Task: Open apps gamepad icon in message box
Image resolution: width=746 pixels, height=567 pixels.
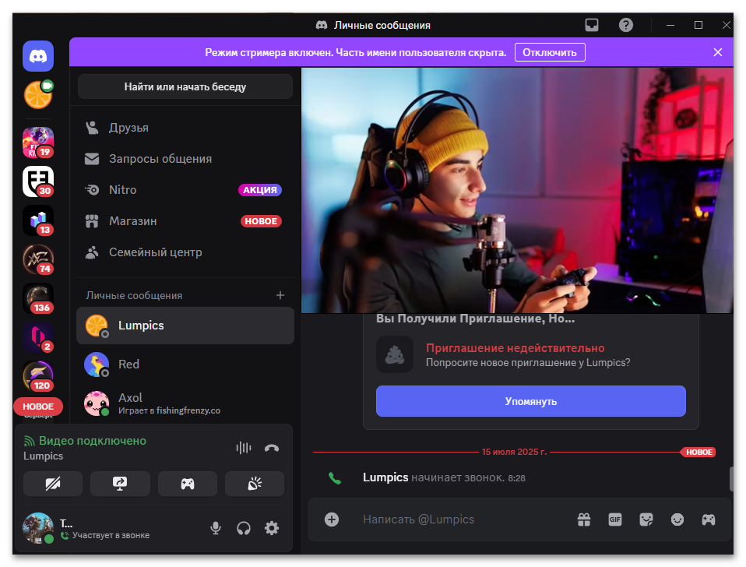Action: coord(709,519)
